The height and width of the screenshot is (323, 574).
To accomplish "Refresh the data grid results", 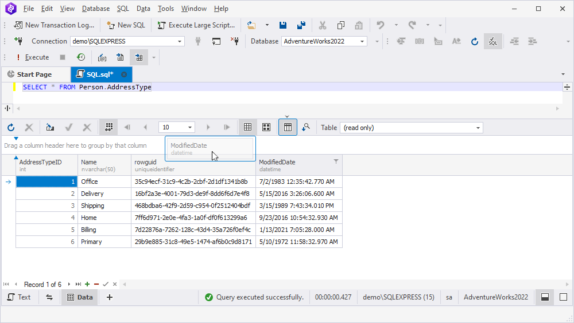I will click(x=11, y=128).
